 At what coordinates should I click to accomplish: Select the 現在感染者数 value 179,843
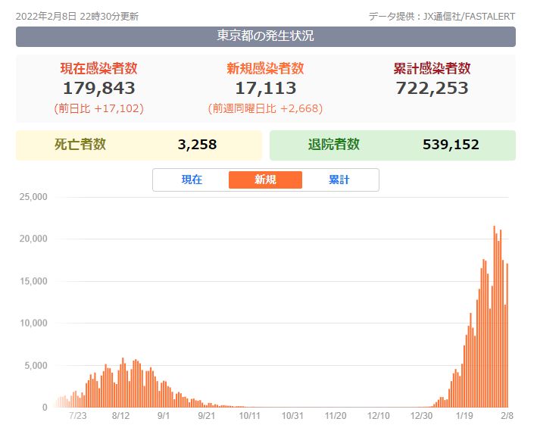99,88
